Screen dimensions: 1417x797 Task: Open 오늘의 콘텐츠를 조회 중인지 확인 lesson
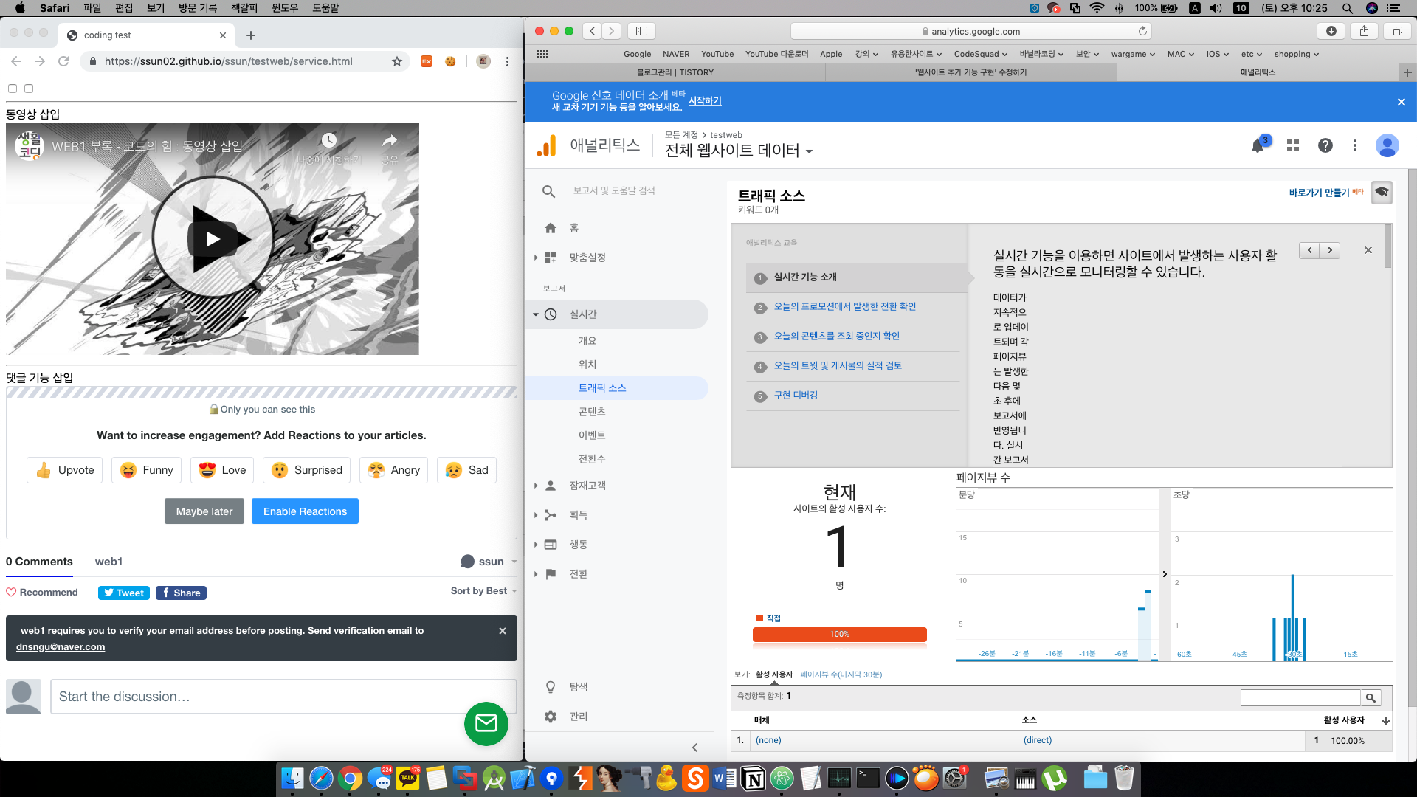[836, 337]
